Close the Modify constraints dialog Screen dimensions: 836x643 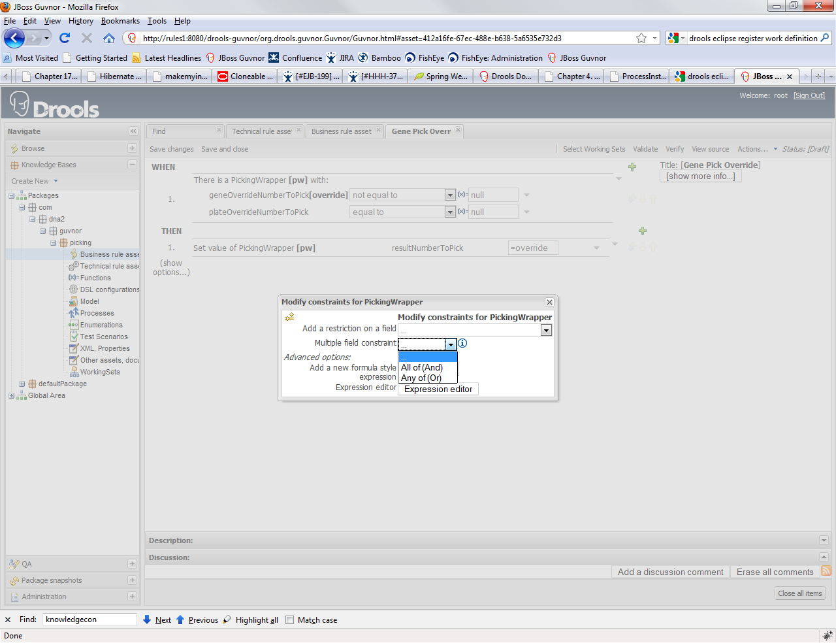tap(549, 302)
